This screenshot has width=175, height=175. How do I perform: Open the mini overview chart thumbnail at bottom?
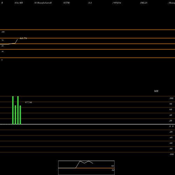click(x=86, y=168)
